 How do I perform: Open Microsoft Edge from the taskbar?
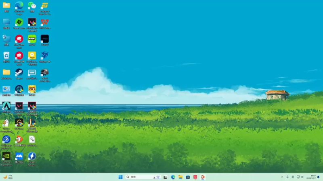tap(173, 177)
